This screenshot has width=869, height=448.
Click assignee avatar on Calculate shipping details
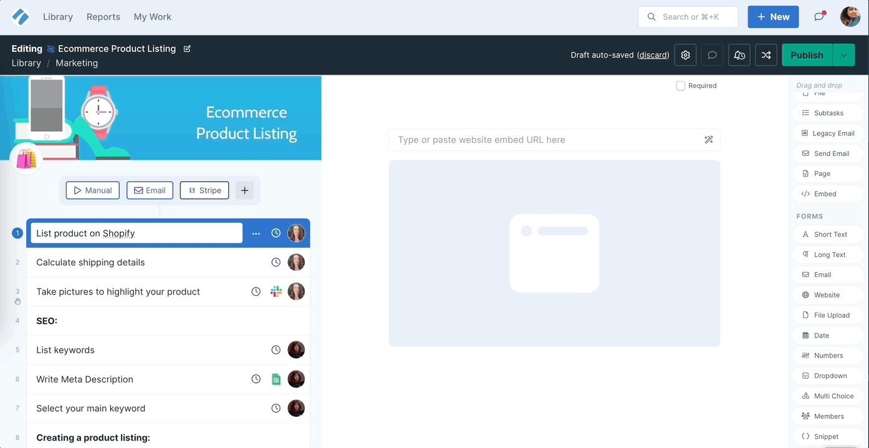296,263
